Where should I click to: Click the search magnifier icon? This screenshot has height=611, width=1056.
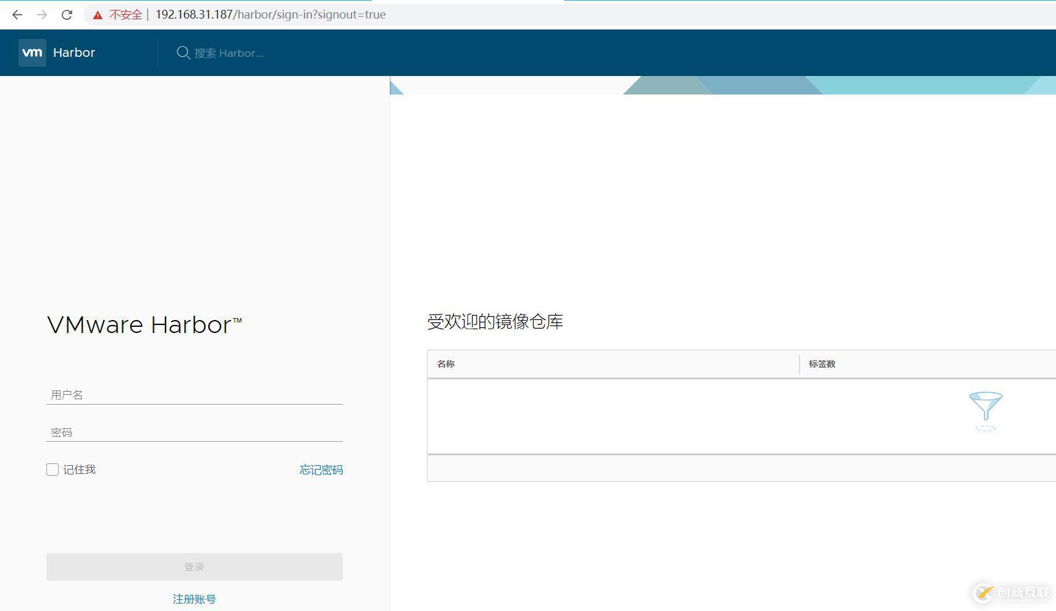183,53
